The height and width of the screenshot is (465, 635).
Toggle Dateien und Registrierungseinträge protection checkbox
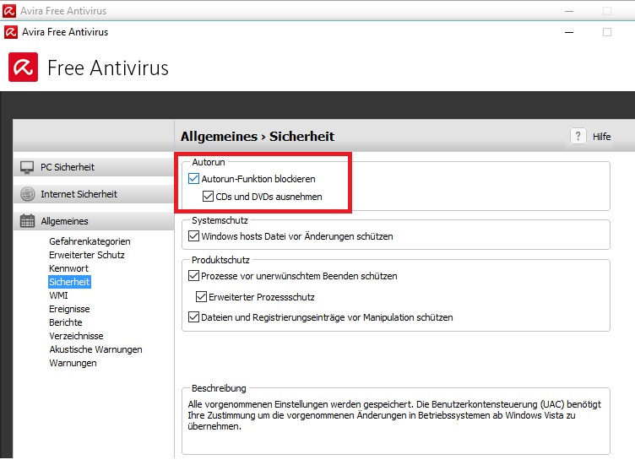(193, 316)
